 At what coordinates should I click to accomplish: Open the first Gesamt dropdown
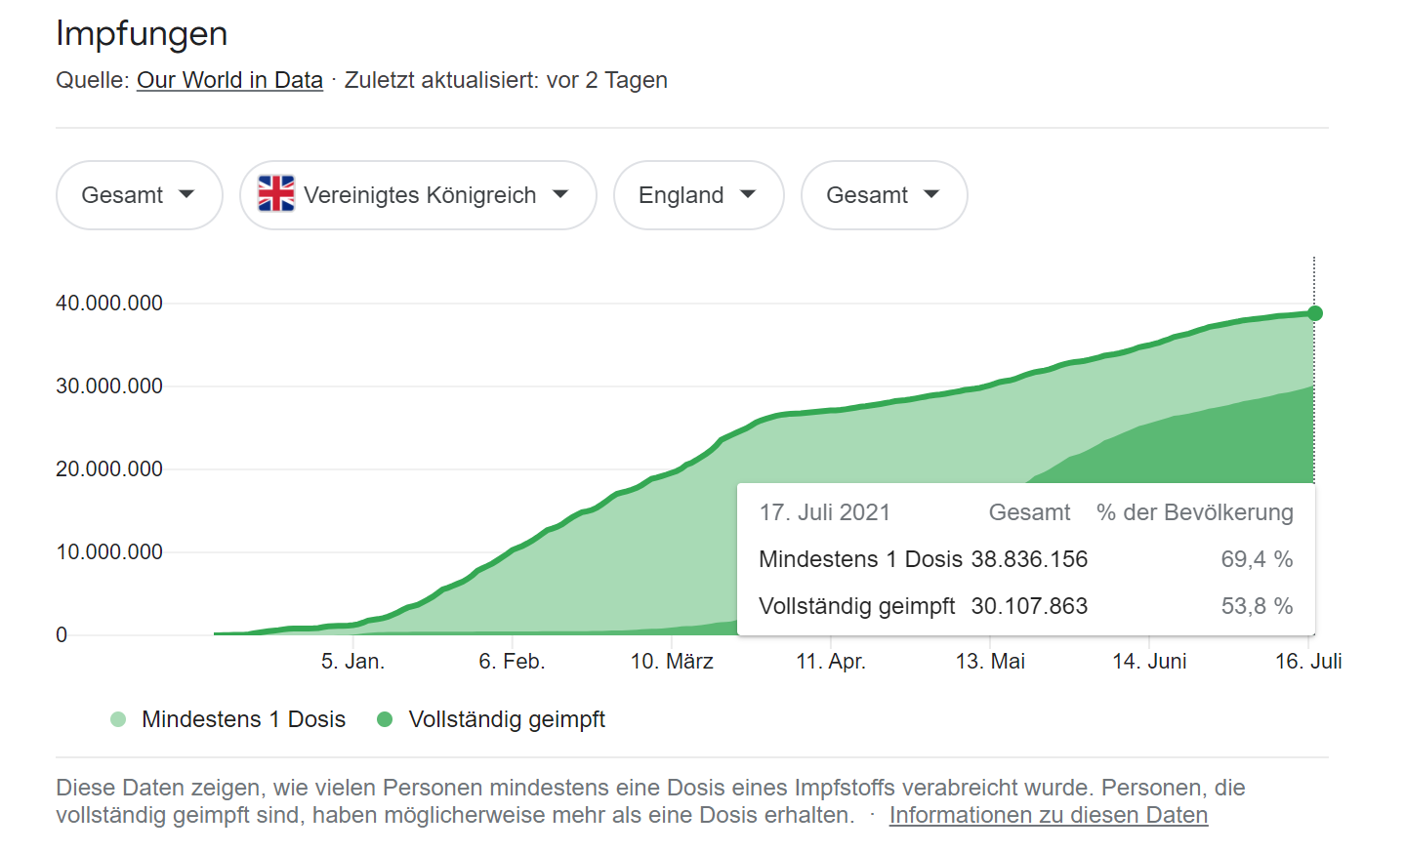[x=140, y=195]
